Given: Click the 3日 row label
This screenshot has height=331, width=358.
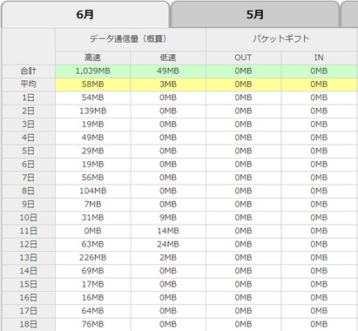Looking at the screenshot, I should (29, 125).
